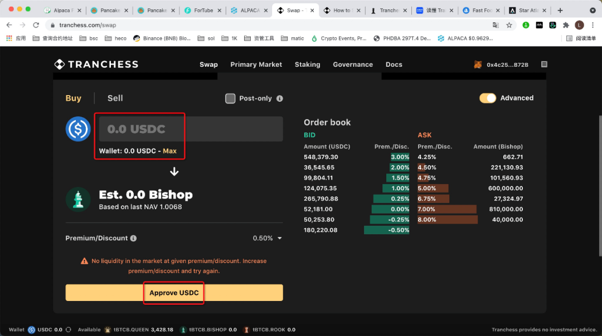This screenshot has width=602, height=336.
Task: Bookmark this page with the star icon
Action: tap(509, 25)
